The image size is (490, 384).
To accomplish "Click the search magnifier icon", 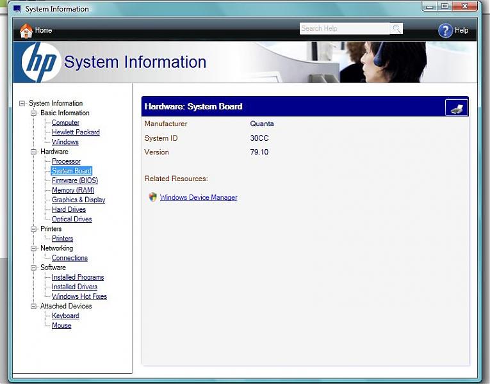I will [396, 29].
